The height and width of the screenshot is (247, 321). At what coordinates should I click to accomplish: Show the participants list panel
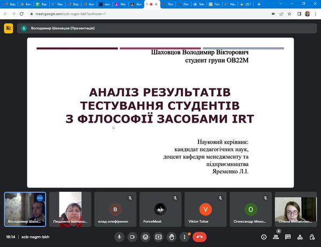tap(276, 236)
